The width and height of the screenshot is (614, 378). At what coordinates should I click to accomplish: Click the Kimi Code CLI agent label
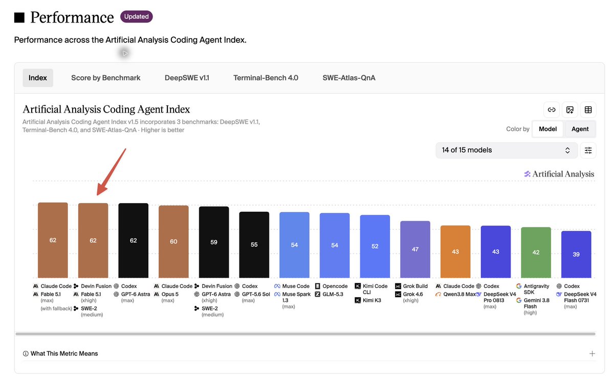[x=375, y=290]
